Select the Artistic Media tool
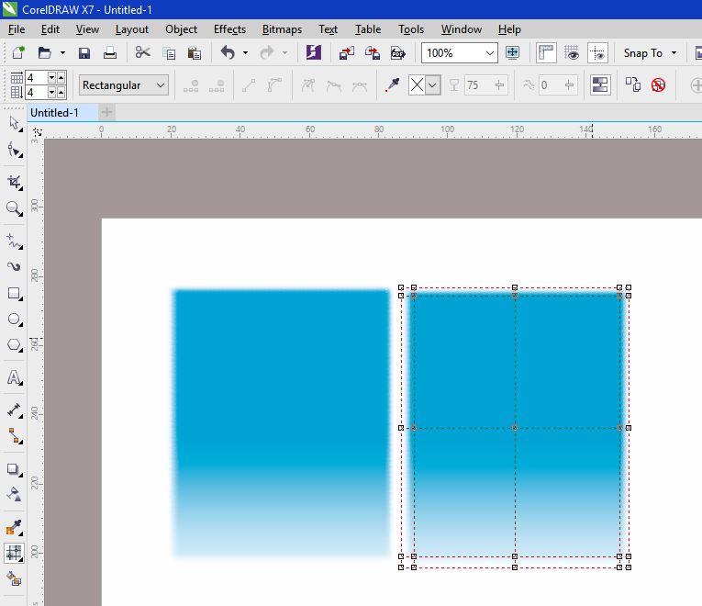 click(15, 267)
